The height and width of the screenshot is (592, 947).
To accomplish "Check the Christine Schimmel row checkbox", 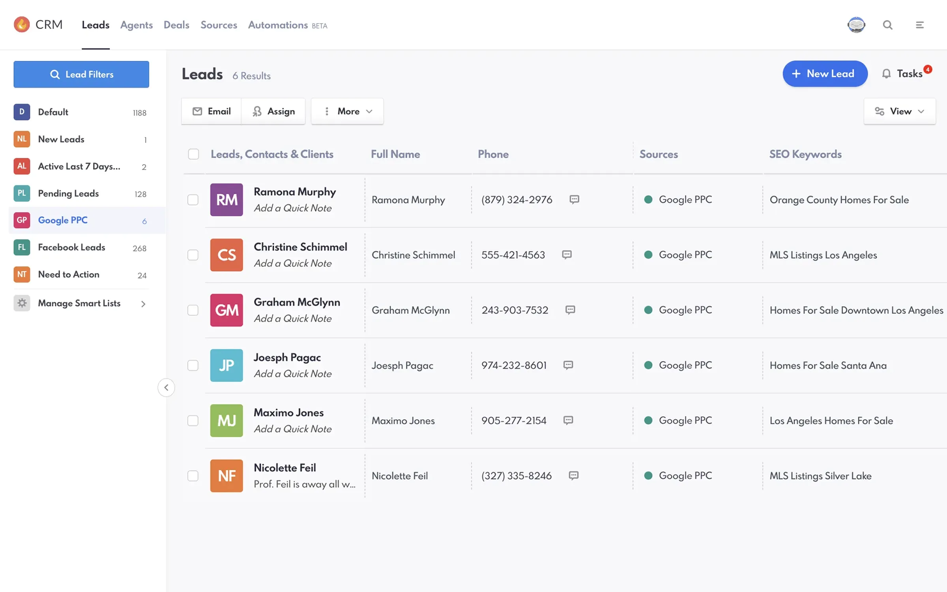I will pyautogui.click(x=193, y=255).
